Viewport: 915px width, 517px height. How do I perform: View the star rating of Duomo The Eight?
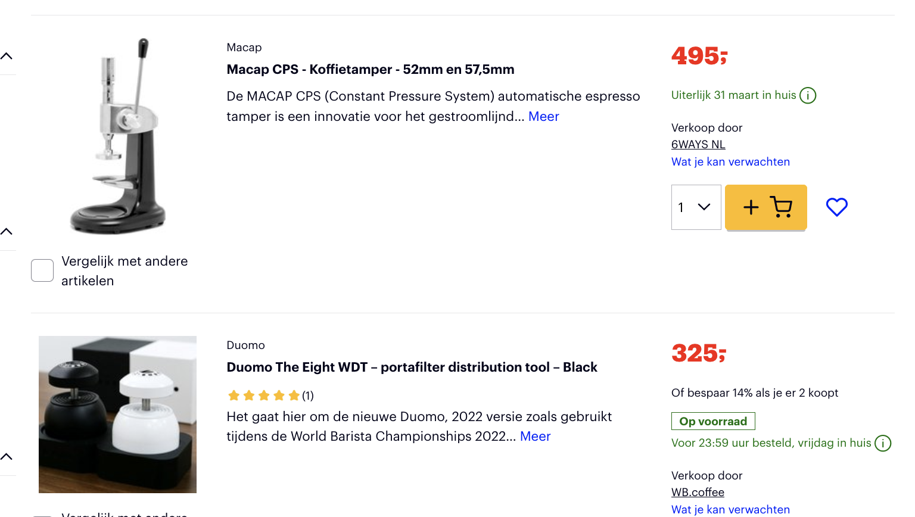(x=264, y=395)
